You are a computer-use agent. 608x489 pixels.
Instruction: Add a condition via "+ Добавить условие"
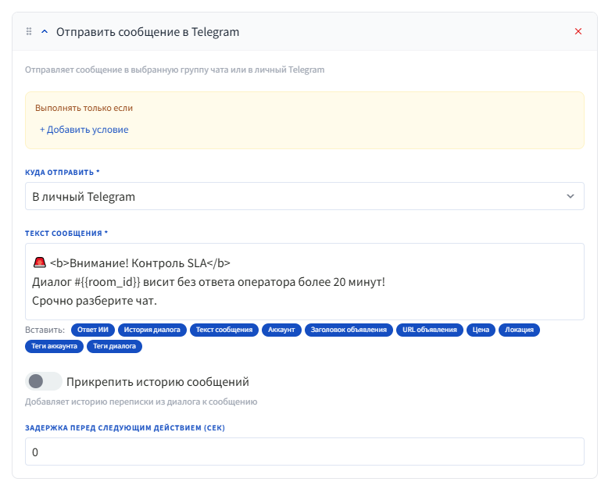84,130
